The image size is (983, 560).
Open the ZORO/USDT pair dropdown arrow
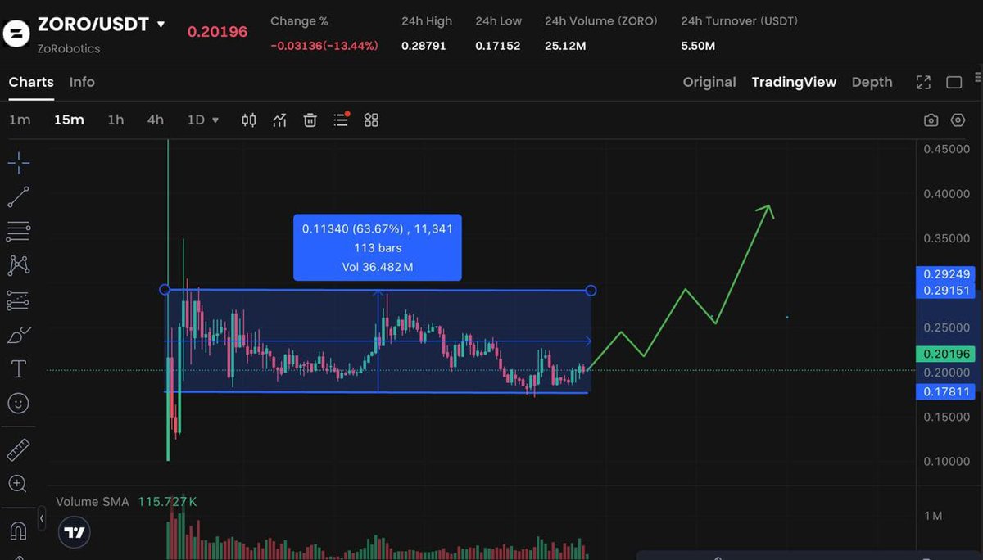[161, 25]
